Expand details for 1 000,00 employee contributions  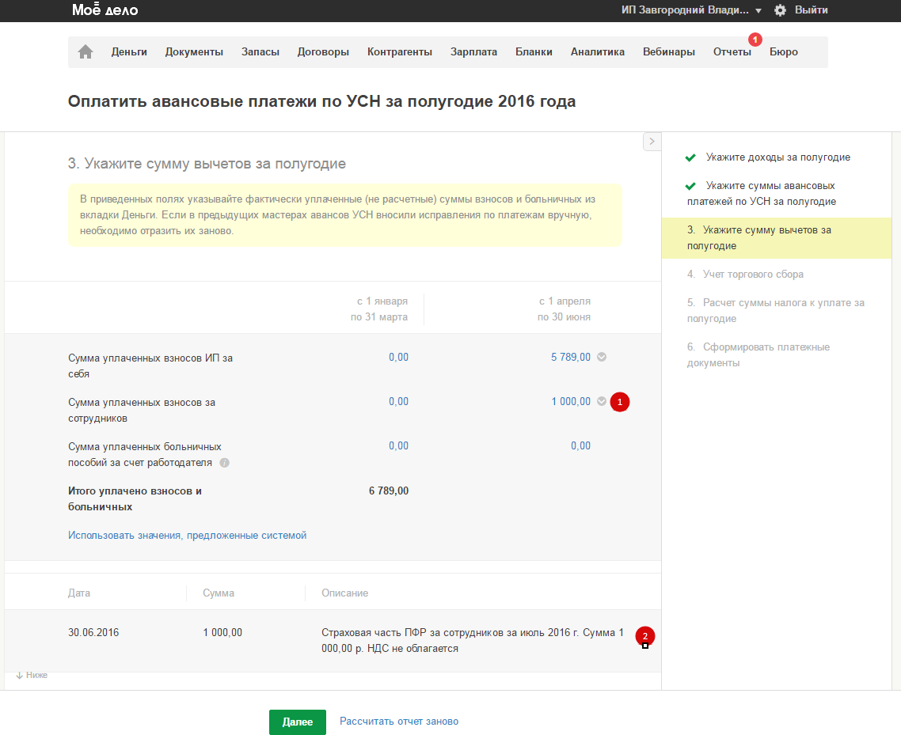coord(602,402)
